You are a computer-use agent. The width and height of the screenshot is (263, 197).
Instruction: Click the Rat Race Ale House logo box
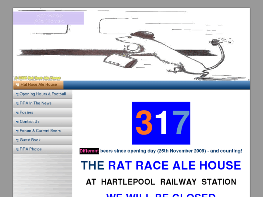(48, 18)
